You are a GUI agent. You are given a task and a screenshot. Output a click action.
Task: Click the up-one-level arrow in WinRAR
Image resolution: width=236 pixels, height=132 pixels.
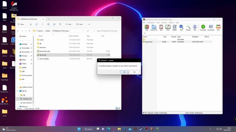click(x=145, y=33)
